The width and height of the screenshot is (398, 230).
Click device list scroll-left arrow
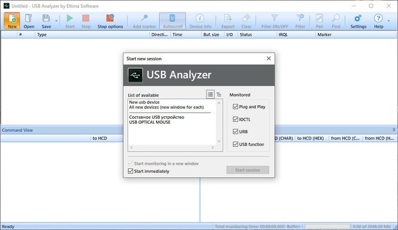point(131,147)
